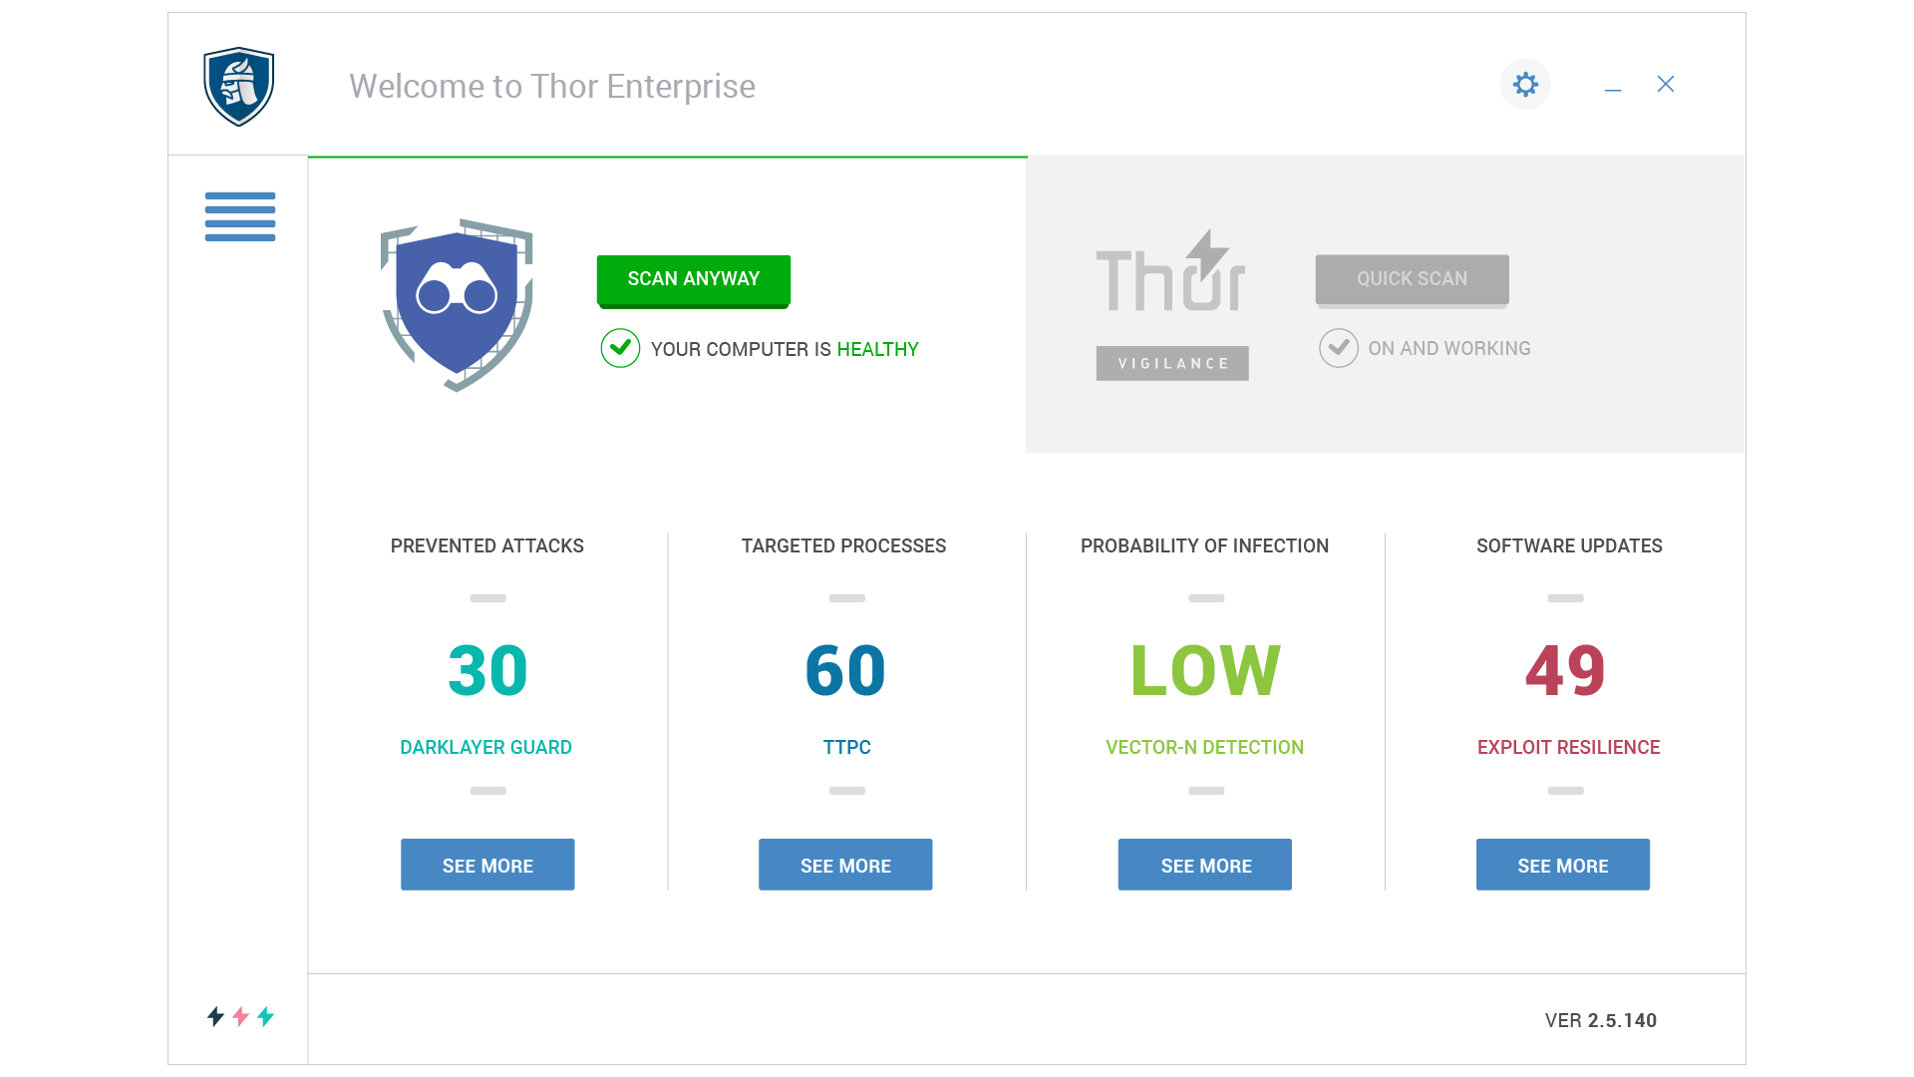1914x1077 pixels.
Task: See more under Software Updates
Action: (1562, 865)
